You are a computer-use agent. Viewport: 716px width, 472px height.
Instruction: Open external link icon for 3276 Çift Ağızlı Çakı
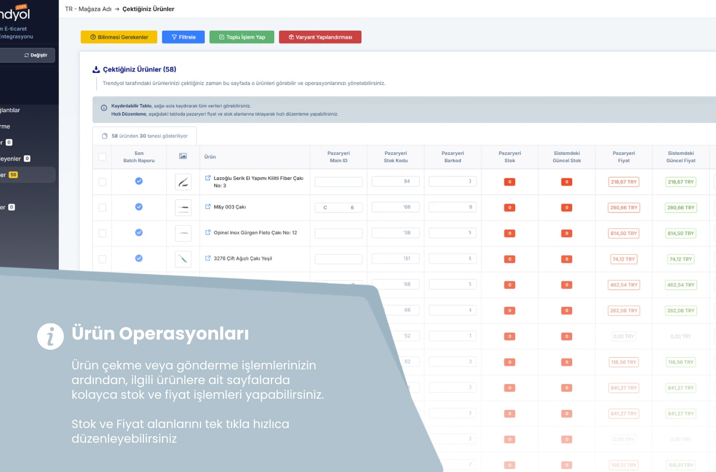[208, 258]
